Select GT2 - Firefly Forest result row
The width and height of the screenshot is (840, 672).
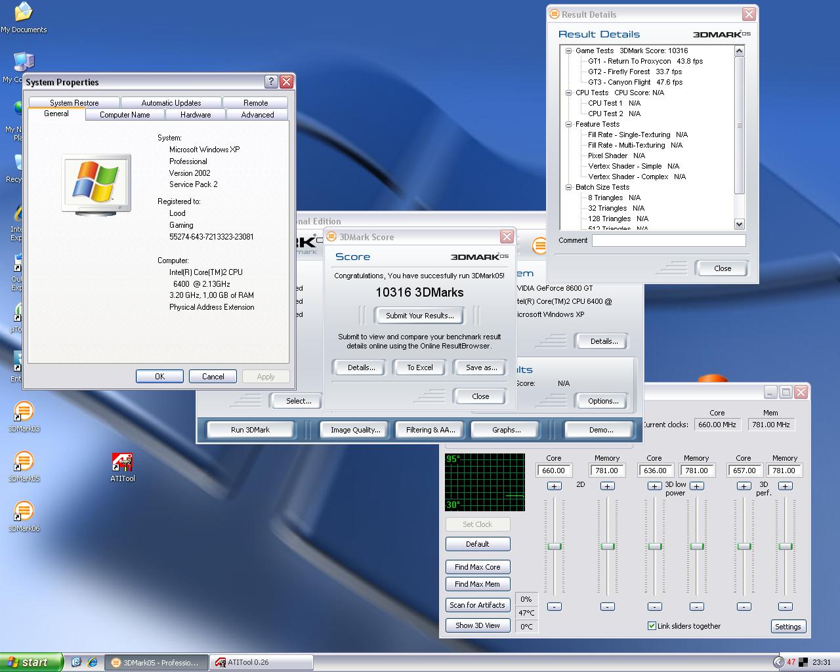coord(634,72)
